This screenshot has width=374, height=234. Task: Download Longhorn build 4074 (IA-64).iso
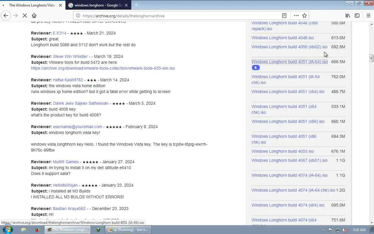click(290, 175)
